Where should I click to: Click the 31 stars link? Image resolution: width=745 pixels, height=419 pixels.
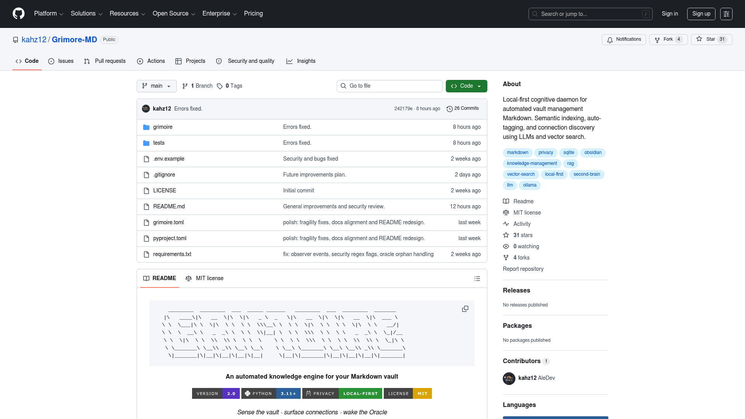pyautogui.click(x=523, y=235)
